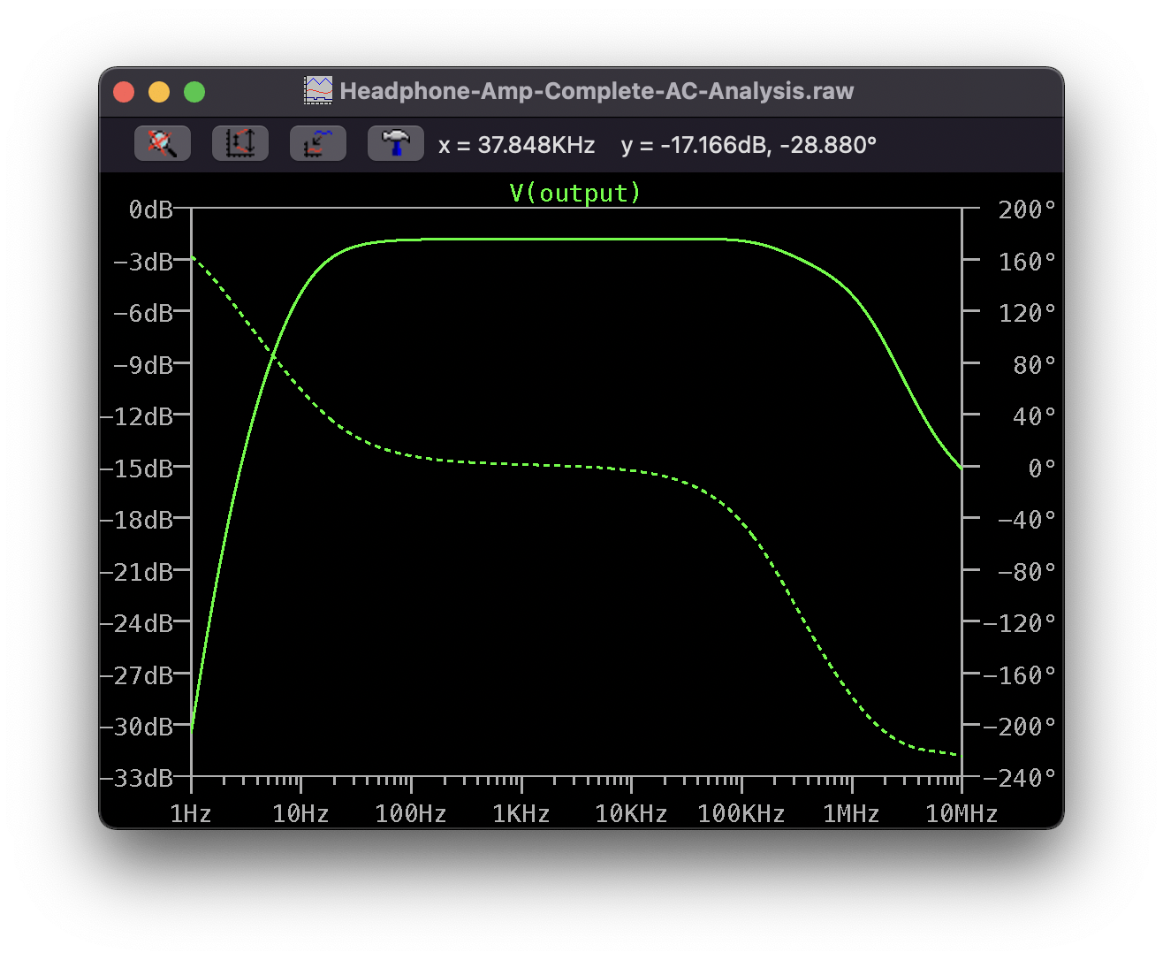The height and width of the screenshot is (960, 1163).
Task: Click the autorange Y-axis icon
Action: [239, 143]
